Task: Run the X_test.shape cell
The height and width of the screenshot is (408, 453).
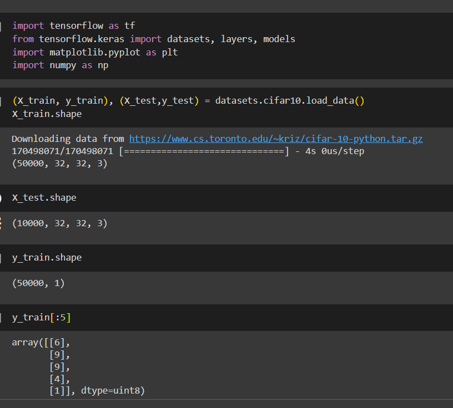Action: [1, 198]
